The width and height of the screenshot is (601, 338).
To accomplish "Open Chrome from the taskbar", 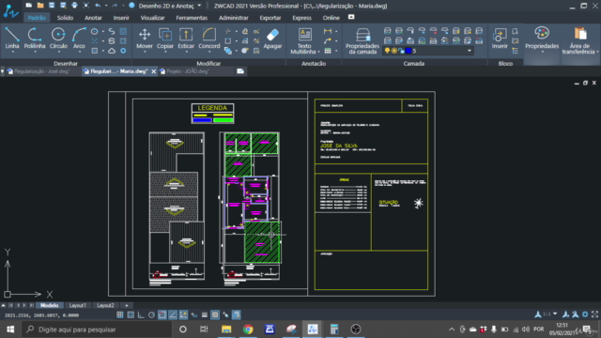I will tap(248, 330).
